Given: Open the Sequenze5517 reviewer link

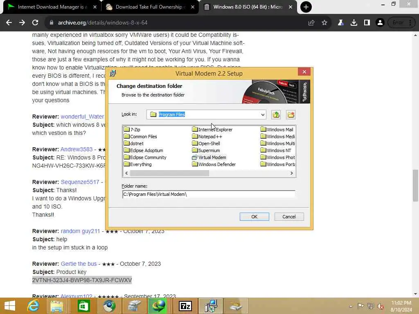Looking at the screenshot, I should [x=80, y=182].
